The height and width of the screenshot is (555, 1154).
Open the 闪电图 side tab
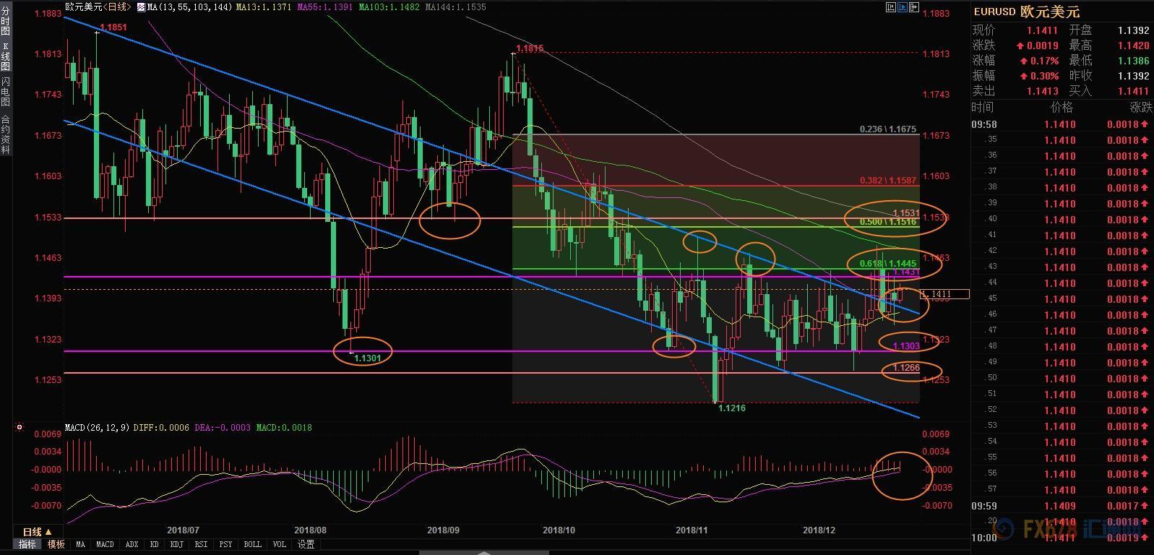tap(6, 91)
